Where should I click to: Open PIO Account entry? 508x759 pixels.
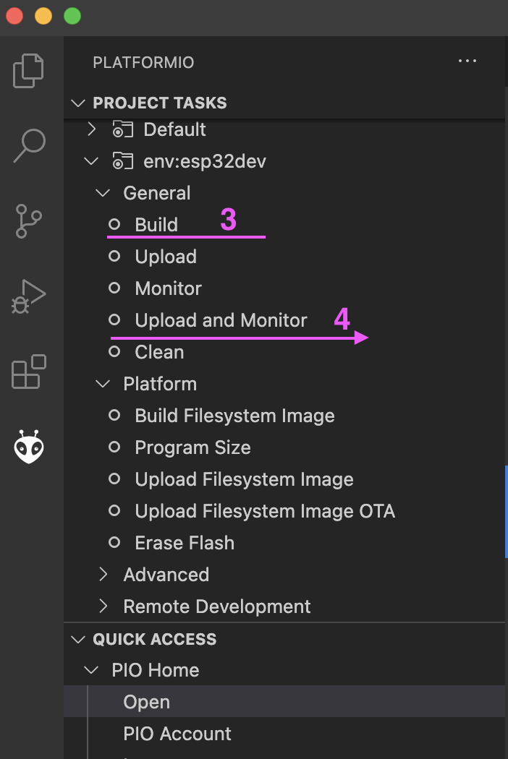pos(177,734)
